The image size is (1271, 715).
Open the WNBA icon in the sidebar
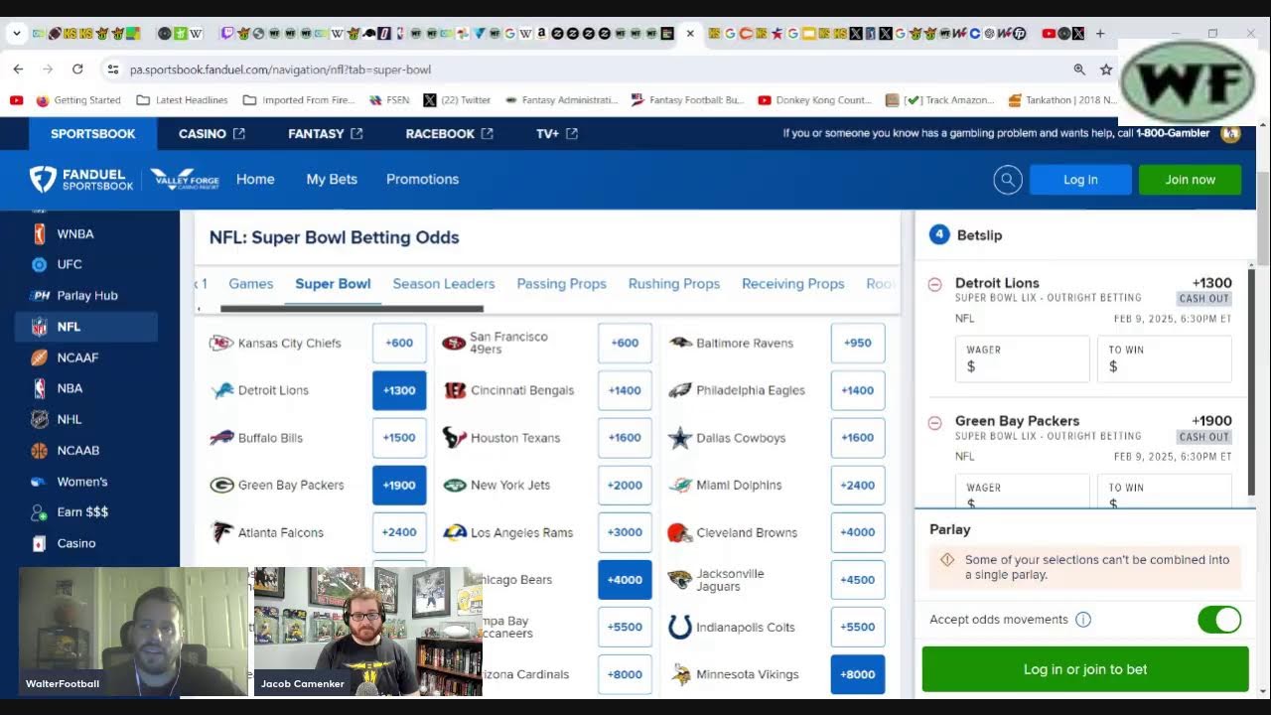tap(40, 234)
